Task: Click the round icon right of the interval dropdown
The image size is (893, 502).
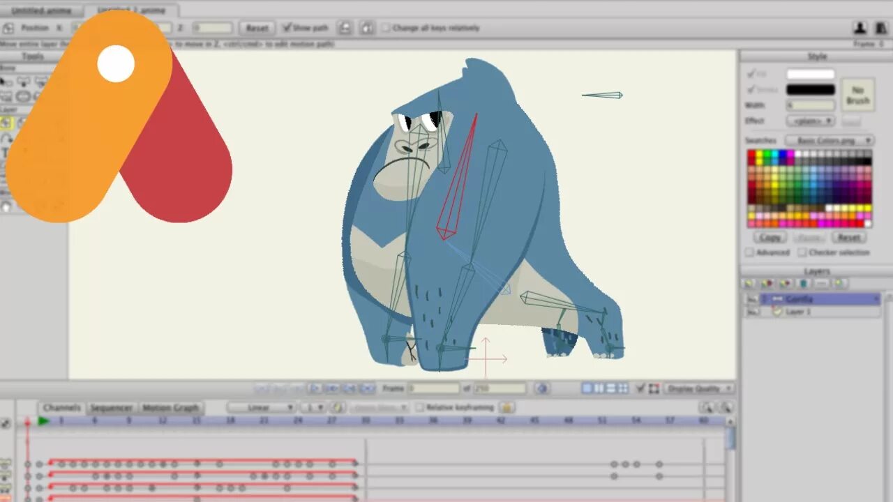Action: point(338,407)
